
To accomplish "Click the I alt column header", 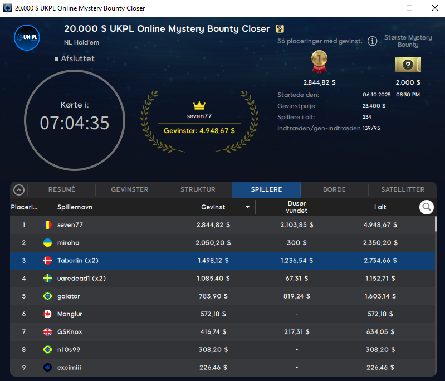I will pyautogui.click(x=380, y=207).
